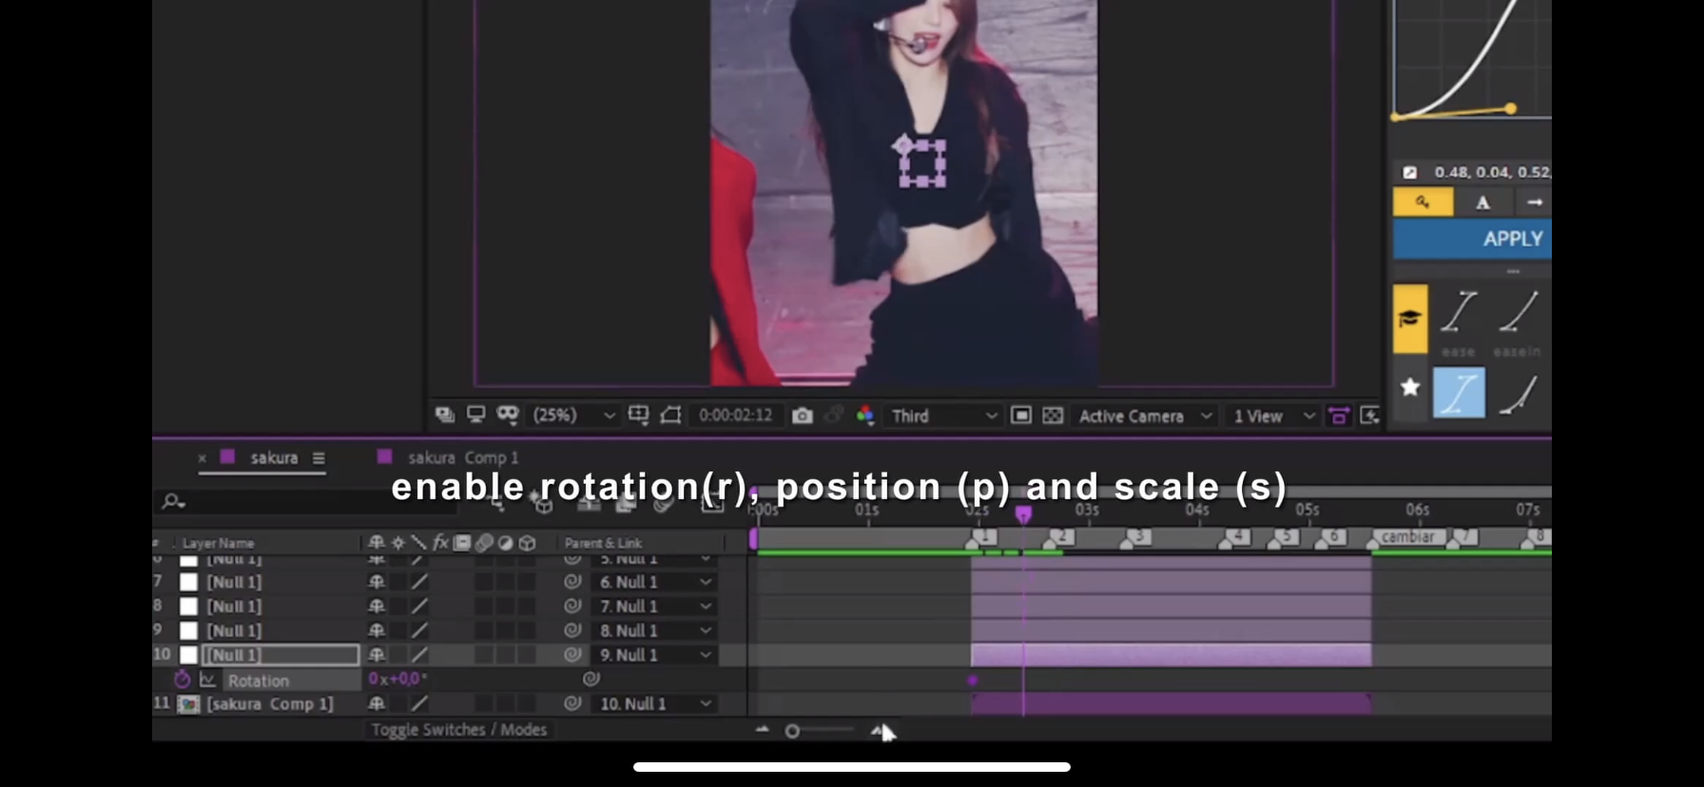The height and width of the screenshot is (787, 1704).
Task: Open the grid and guide options icon
Action: (639, 414)
